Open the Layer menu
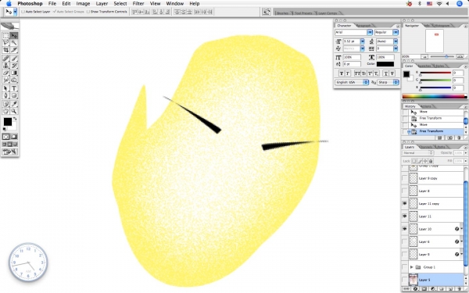469x293 pixels. pyautogui.click(x=102, y=4)
